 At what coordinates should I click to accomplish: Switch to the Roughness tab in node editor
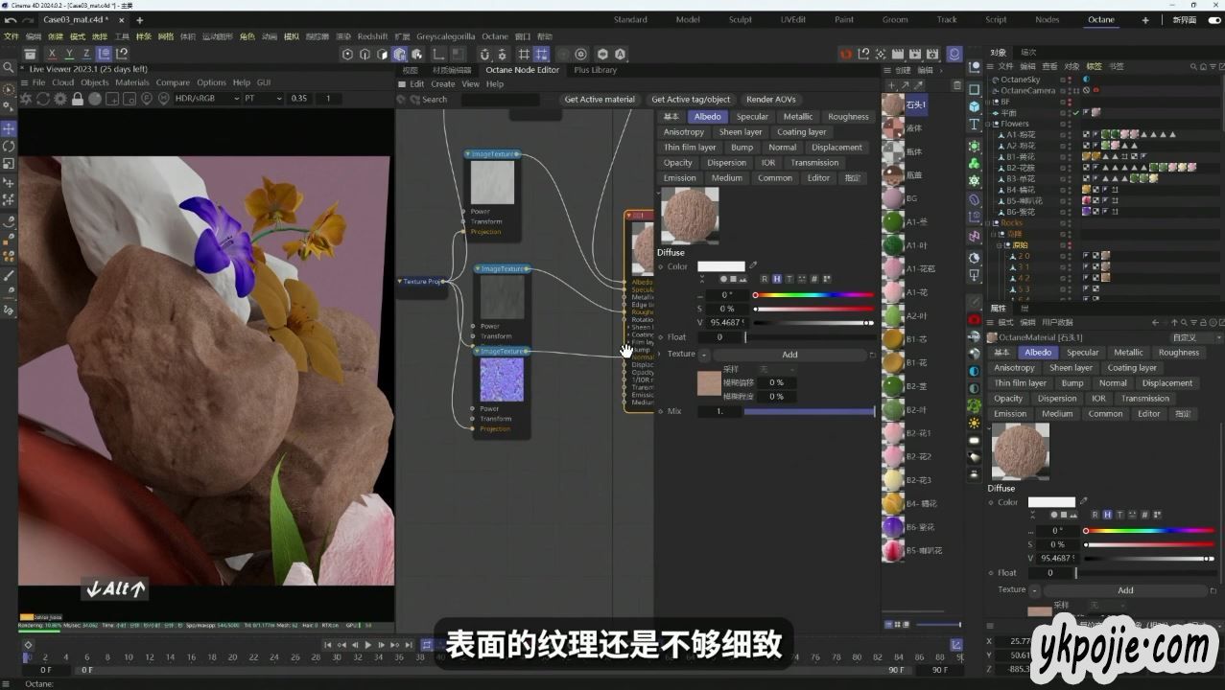click(848, 117)
